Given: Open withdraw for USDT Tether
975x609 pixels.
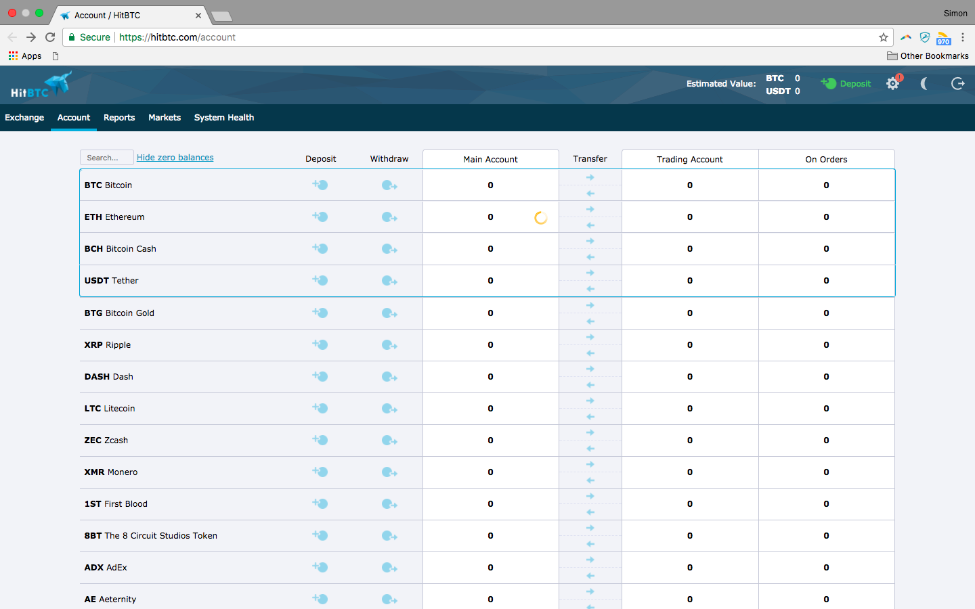Looking at the screenshot, I should coord(389,281).
